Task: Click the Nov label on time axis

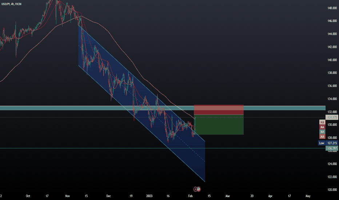Action: click(x=67, y=196)
